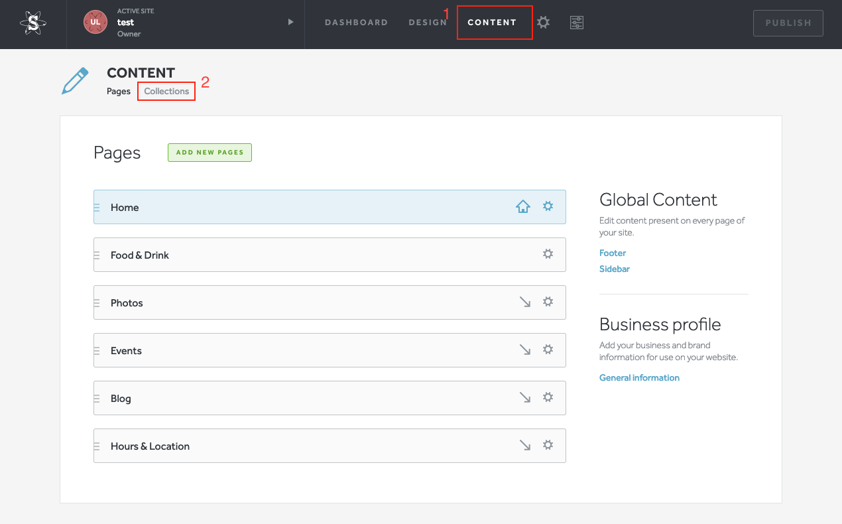Open the Design tab
Viewport: 842px width, 524px height.
(x=428, y=23)
